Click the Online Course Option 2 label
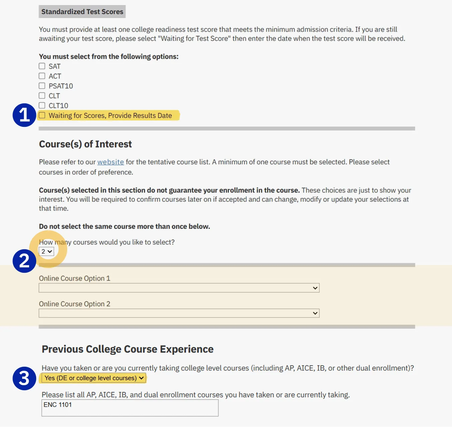The image size is (452, 427). click(x=75, y=304)
